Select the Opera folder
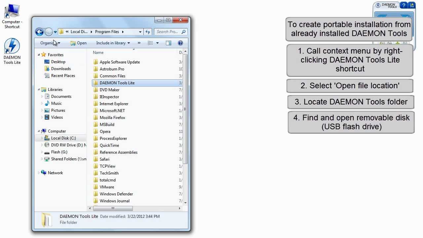 coord(105,132)
